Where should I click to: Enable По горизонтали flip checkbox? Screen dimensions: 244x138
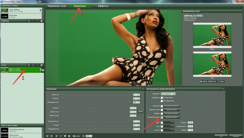click(x=162, y=101)
